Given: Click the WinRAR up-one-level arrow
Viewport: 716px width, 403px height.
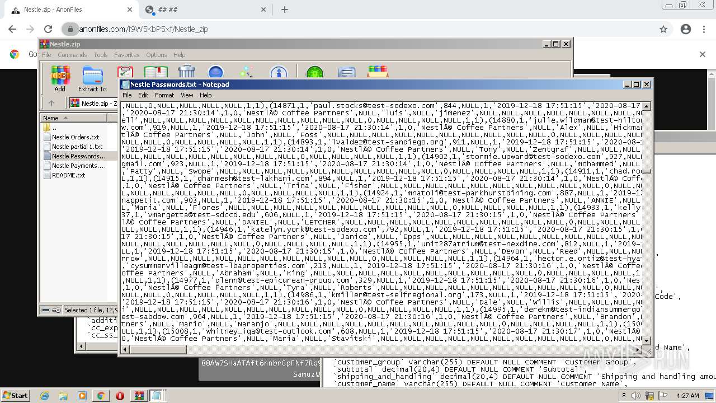Looking at the screenshot, I should pyautogui.click(x=51, y=103).
